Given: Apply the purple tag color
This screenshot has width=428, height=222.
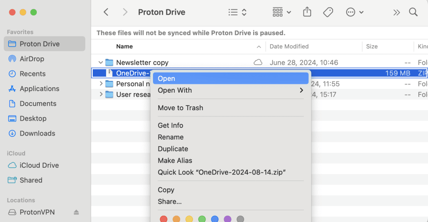Looking at the screenshot, I should pyautogui.click(x=227, y=219).
